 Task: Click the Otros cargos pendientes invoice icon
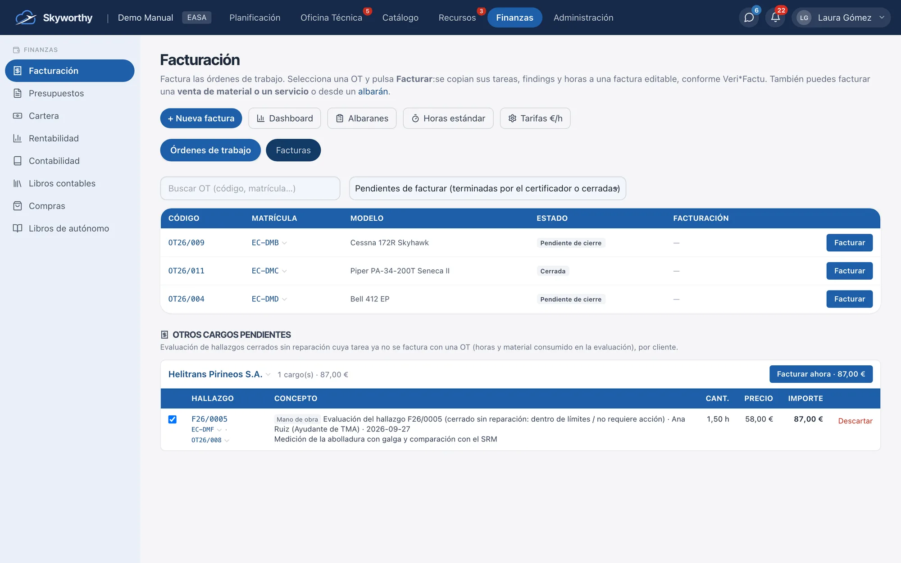(164, 335)
